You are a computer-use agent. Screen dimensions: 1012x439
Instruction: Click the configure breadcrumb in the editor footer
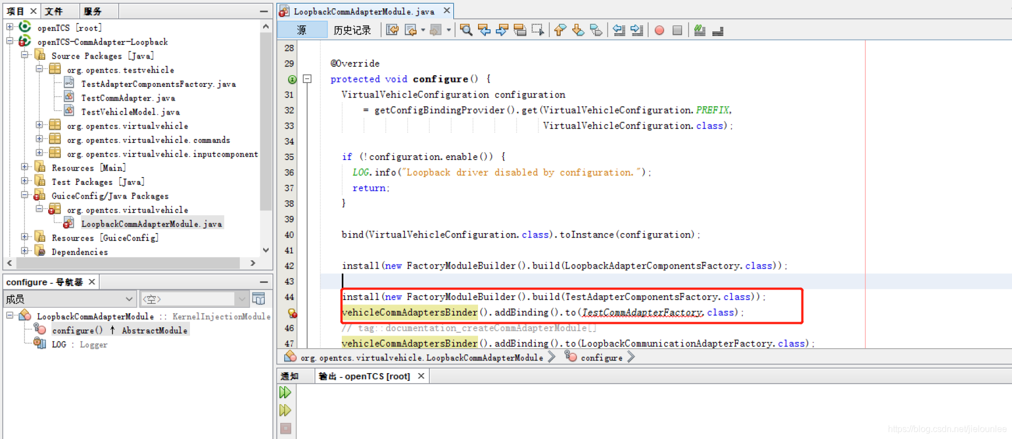(602, 358)
